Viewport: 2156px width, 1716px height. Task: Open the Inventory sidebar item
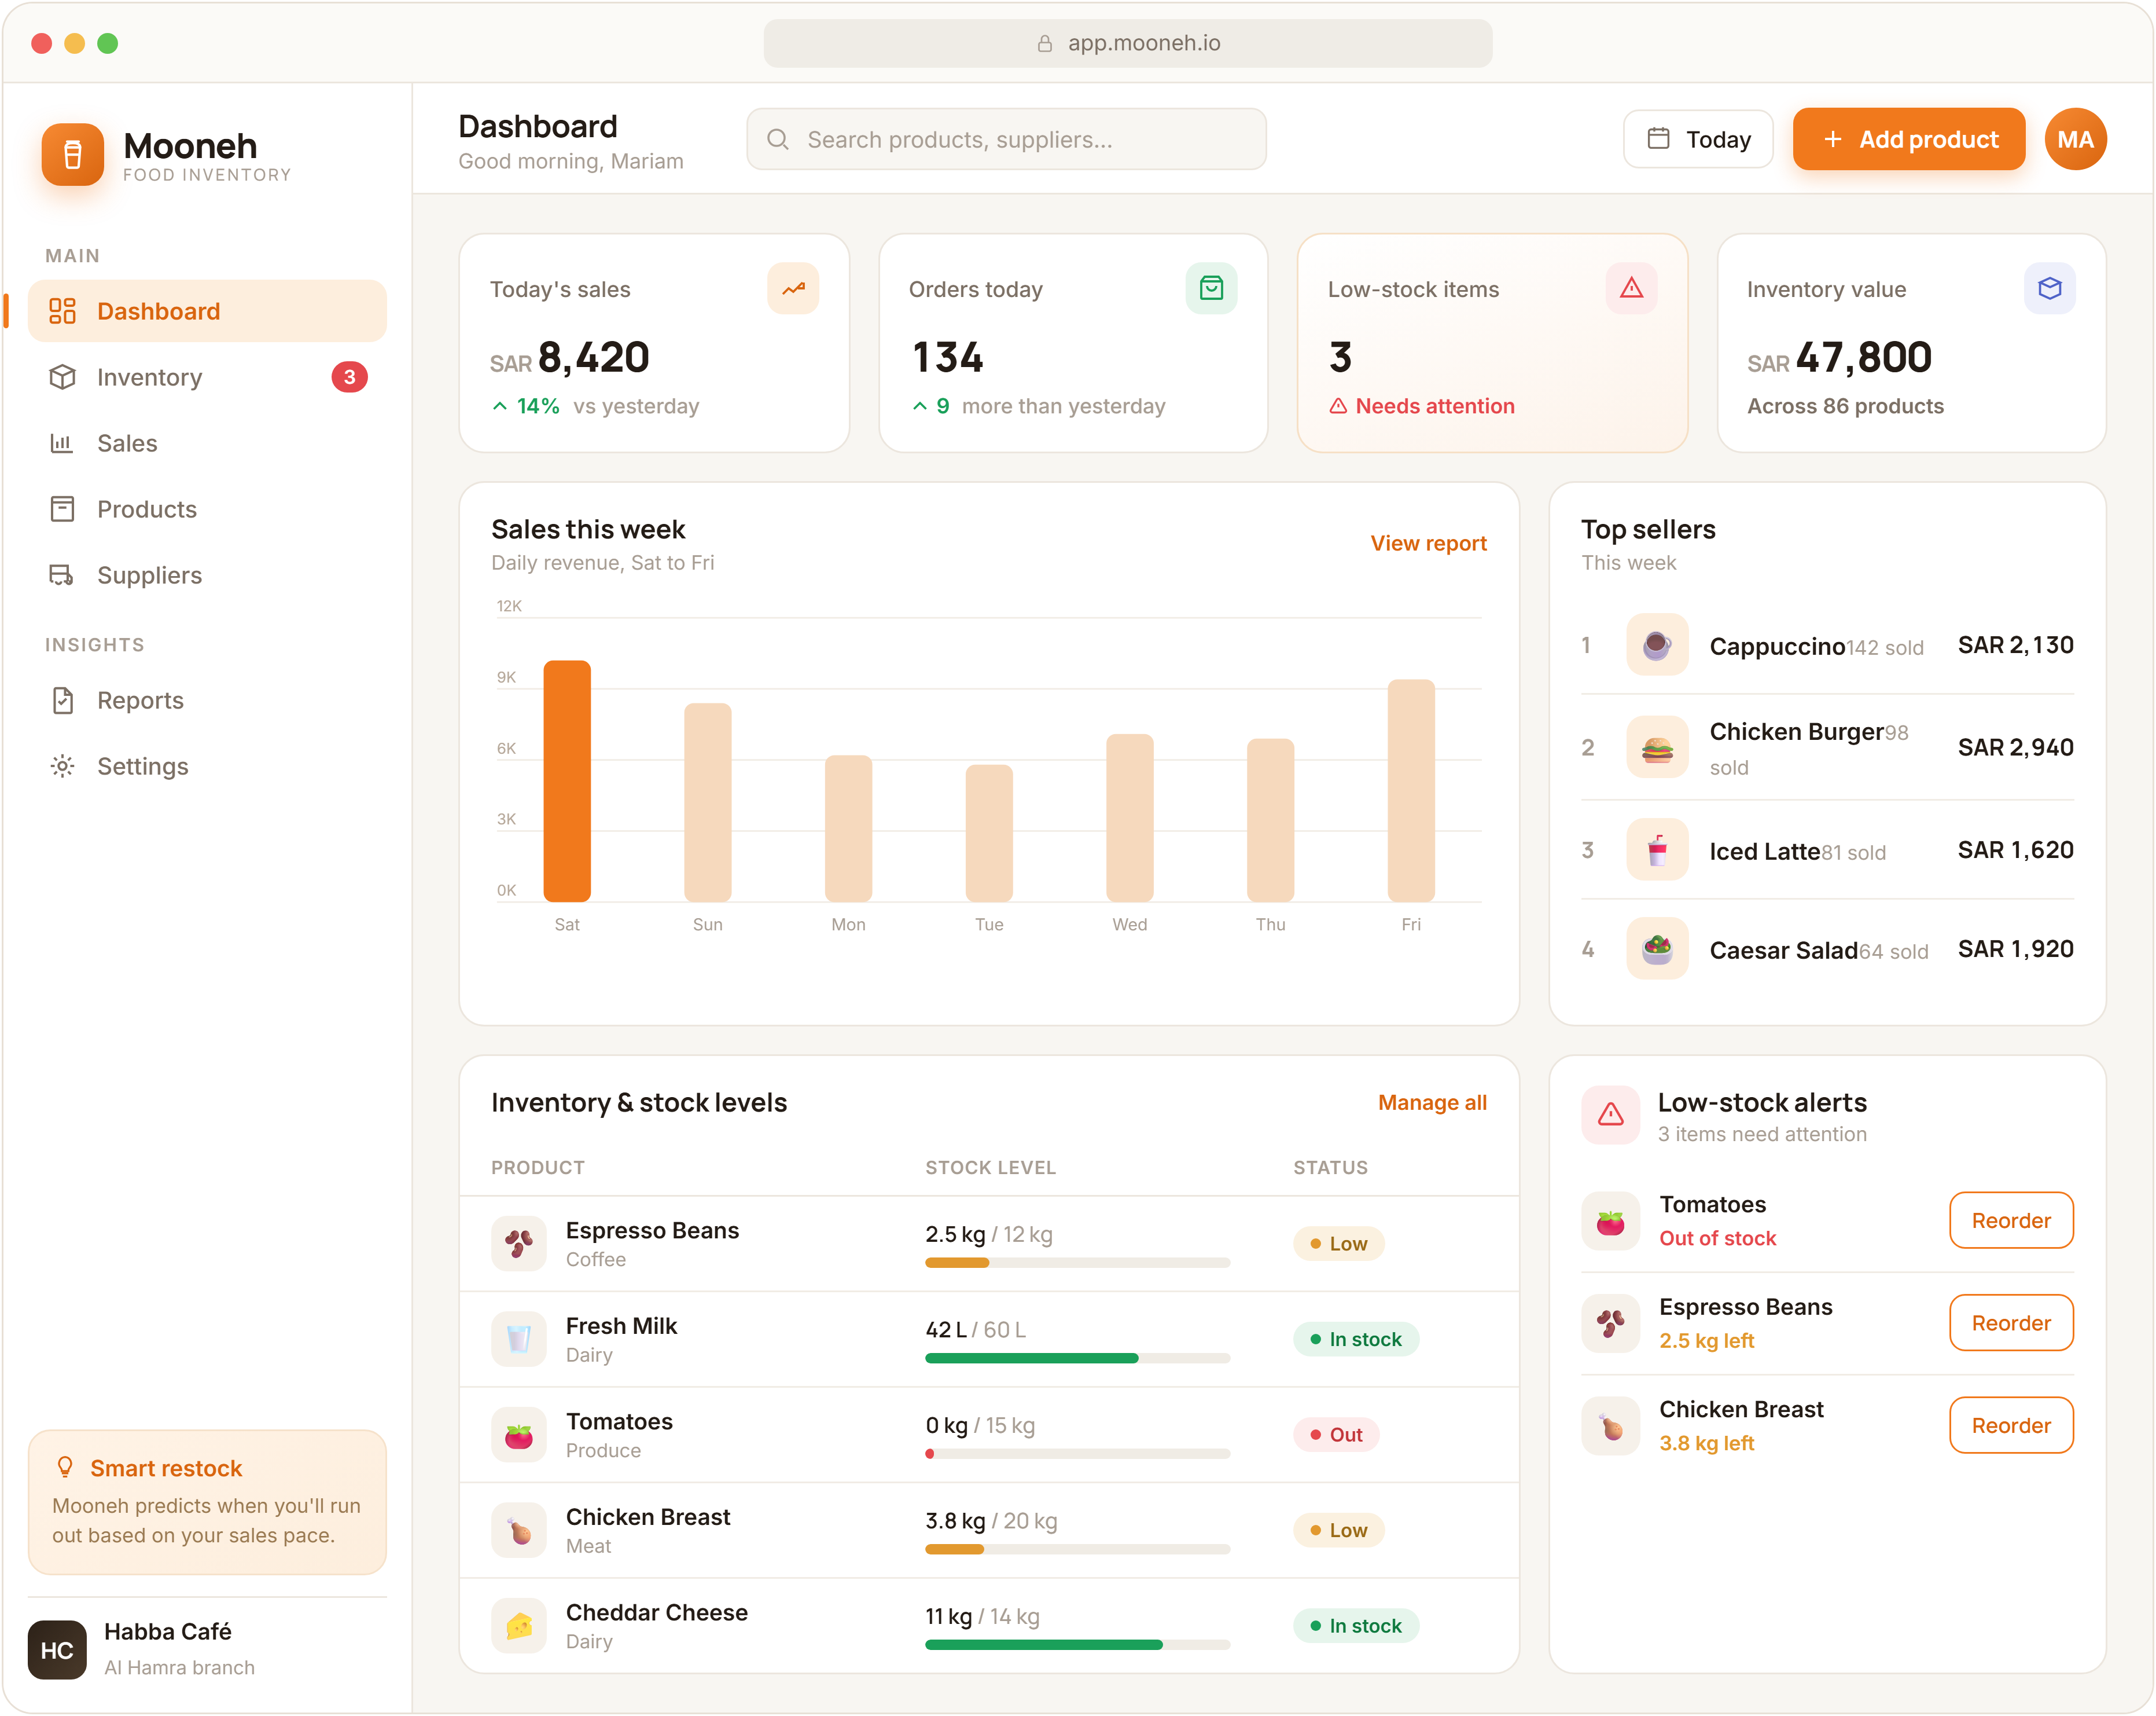(x=207, y=377)
